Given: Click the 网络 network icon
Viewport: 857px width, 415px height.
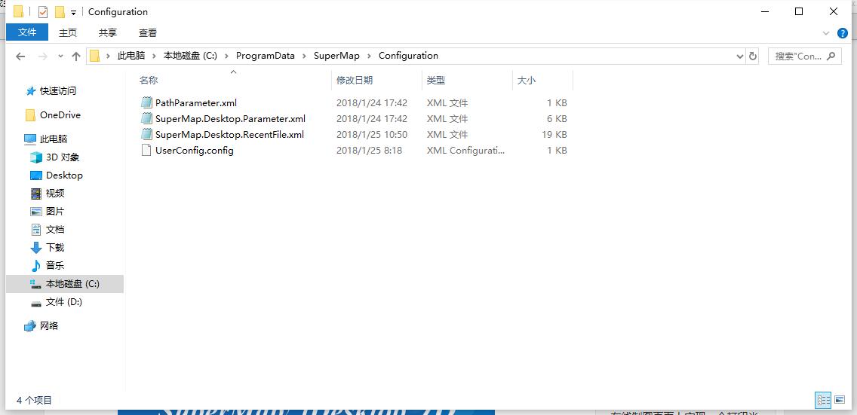Looking at the screenshot, I should [30, 326].
